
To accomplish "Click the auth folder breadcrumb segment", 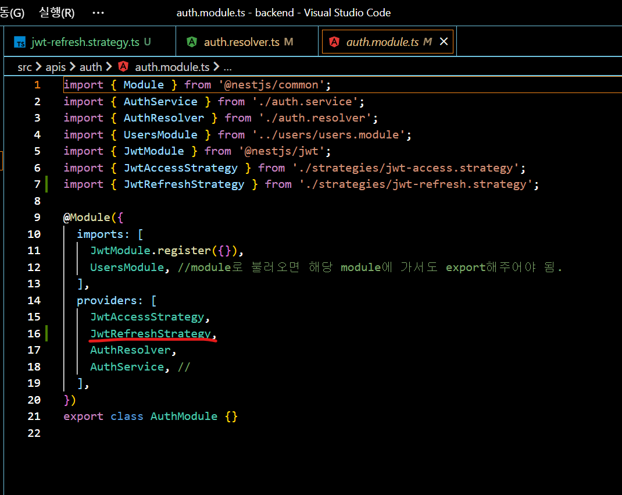I will [x=91, y=67].
